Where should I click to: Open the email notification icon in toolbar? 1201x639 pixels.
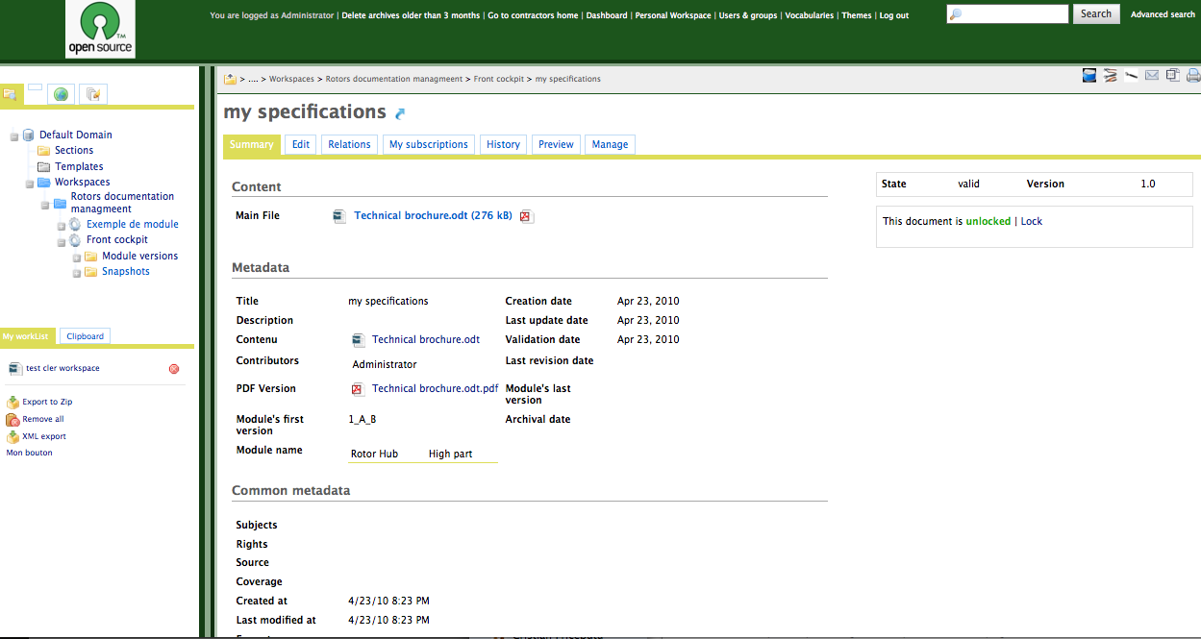click(1152, 74)
